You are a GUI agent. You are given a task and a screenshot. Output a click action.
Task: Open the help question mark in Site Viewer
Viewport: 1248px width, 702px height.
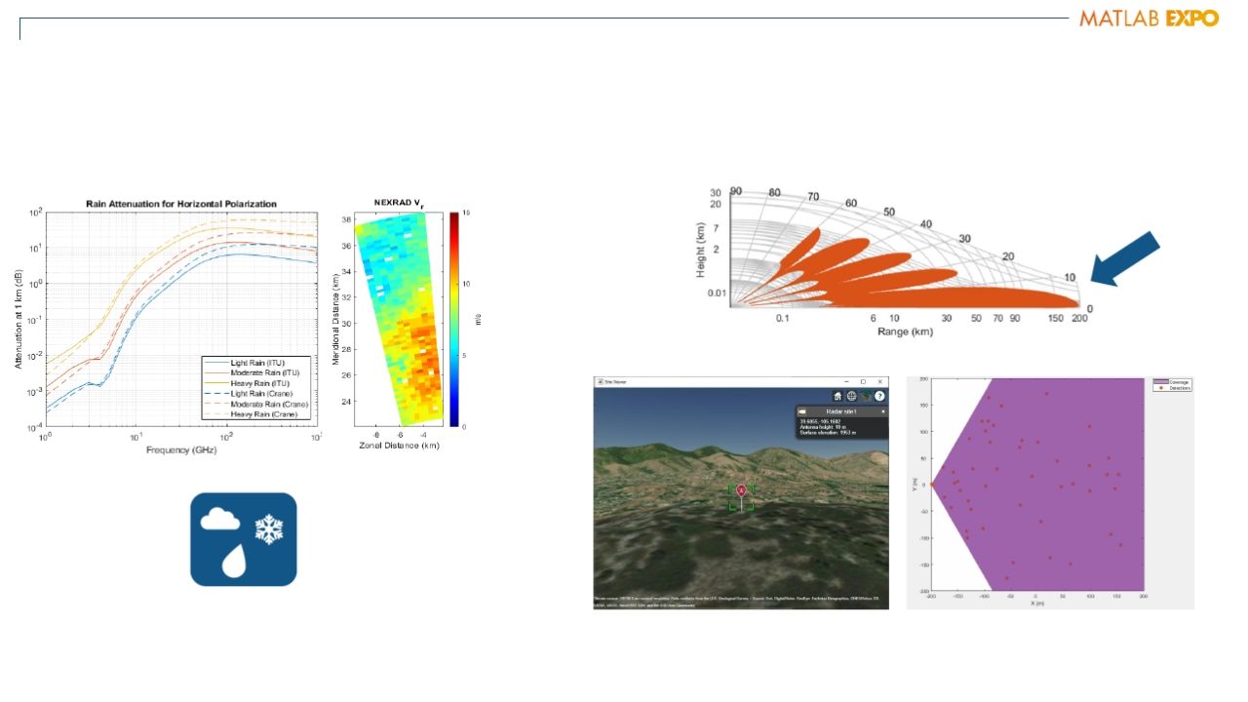(879, 396)
